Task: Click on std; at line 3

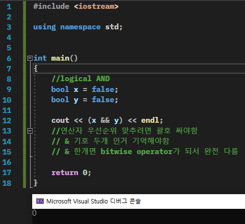Action: tap(114, 27)
